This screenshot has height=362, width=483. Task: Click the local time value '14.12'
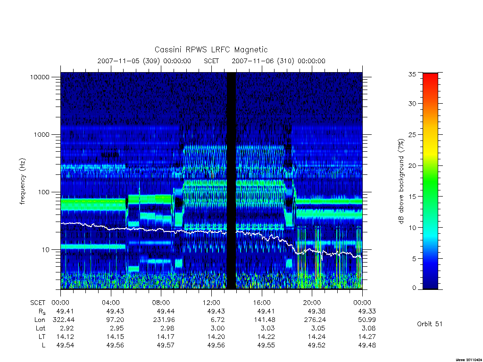click(65, 337)
